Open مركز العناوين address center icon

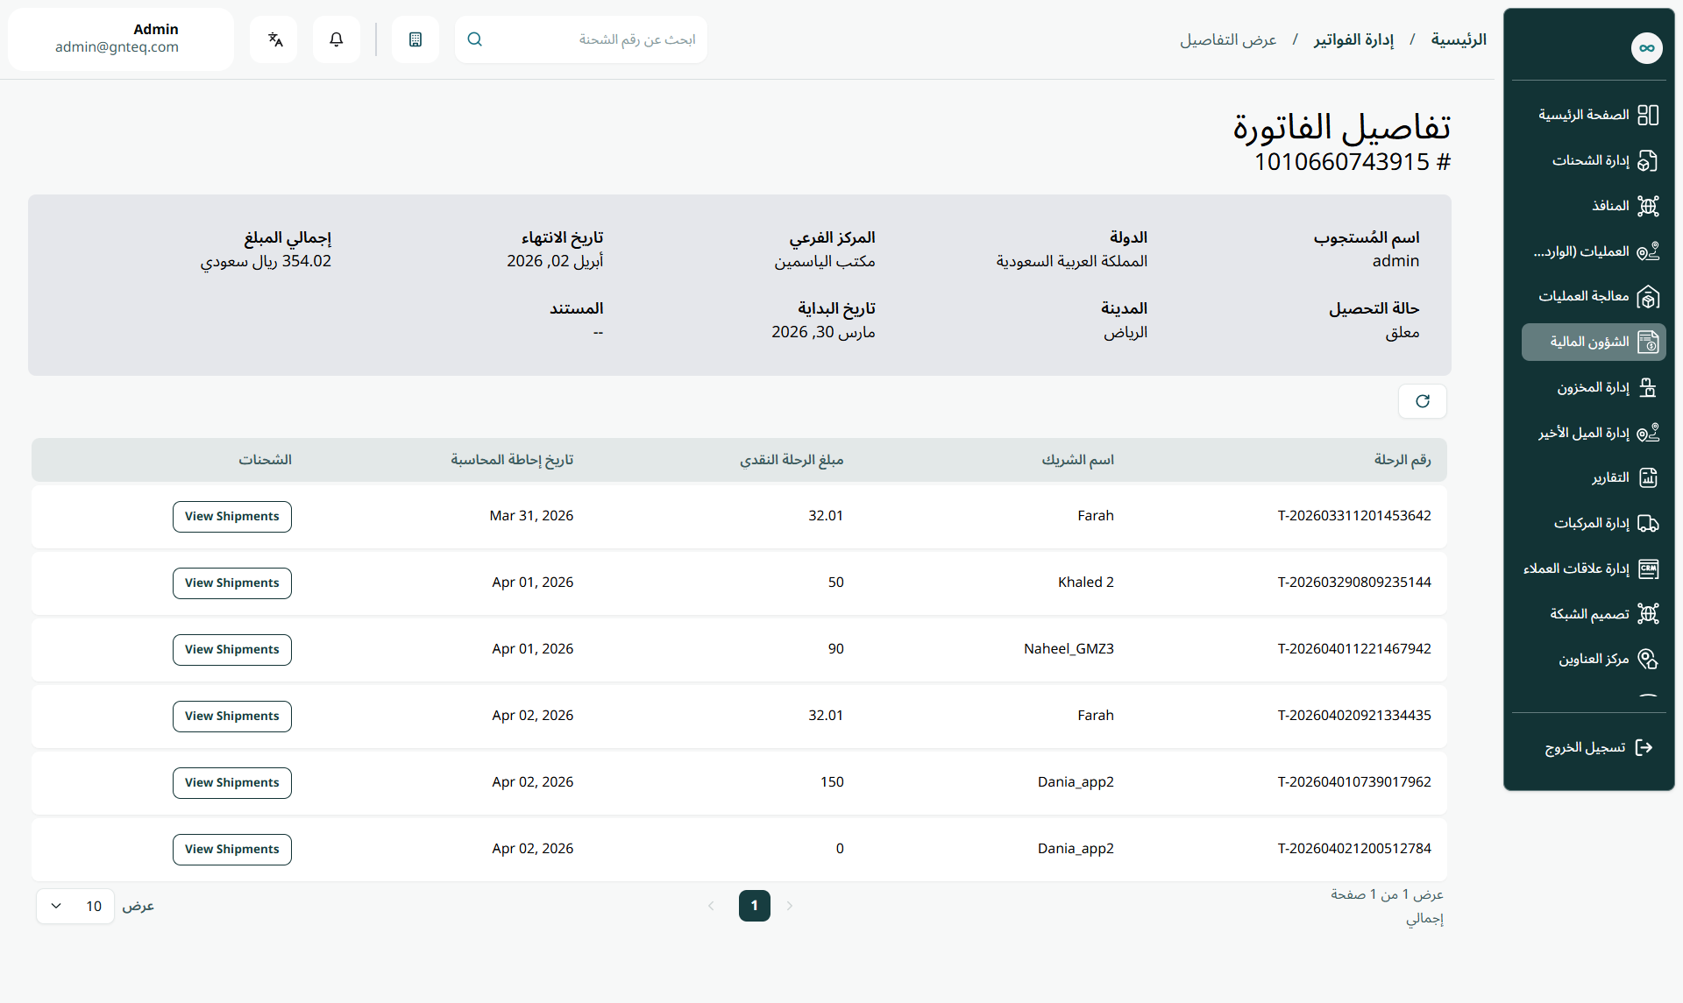click(1648, 660)
